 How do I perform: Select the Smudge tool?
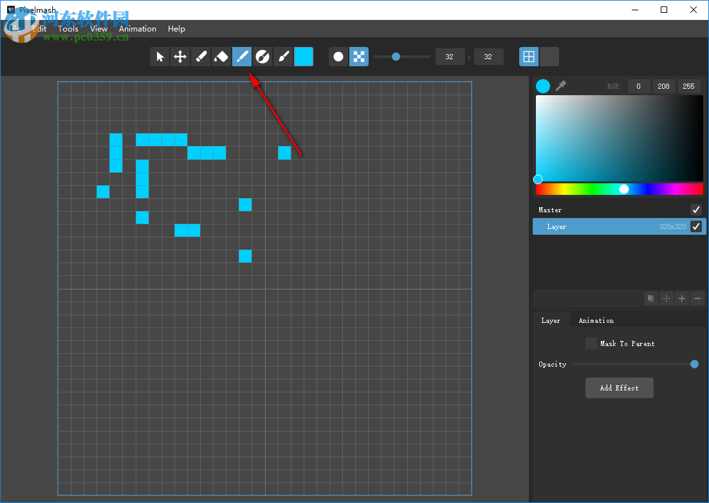262,57
